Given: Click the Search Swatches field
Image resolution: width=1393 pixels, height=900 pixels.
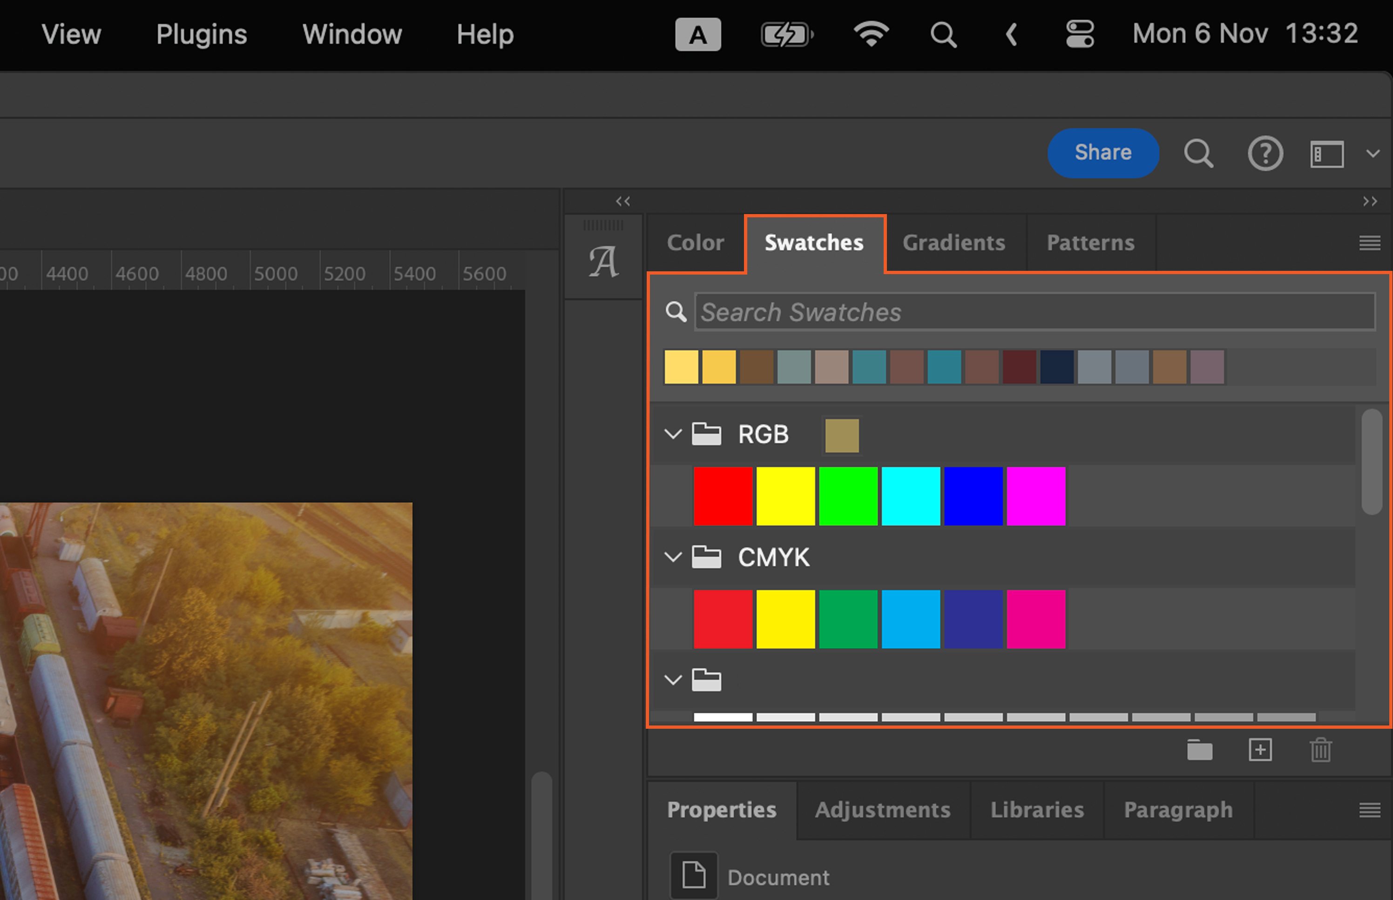Looking at the screenshot, I should click(1034, 312).
